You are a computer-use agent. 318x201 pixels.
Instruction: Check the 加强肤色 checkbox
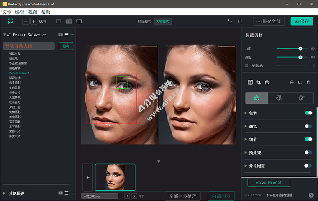(x=247, y=66)
